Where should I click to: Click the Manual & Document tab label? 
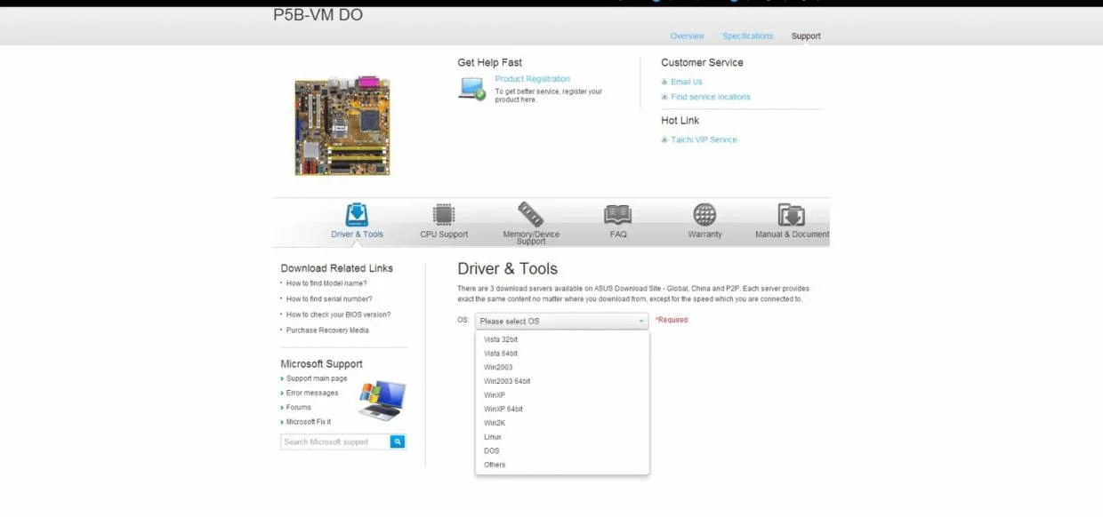tap(792, 235)
